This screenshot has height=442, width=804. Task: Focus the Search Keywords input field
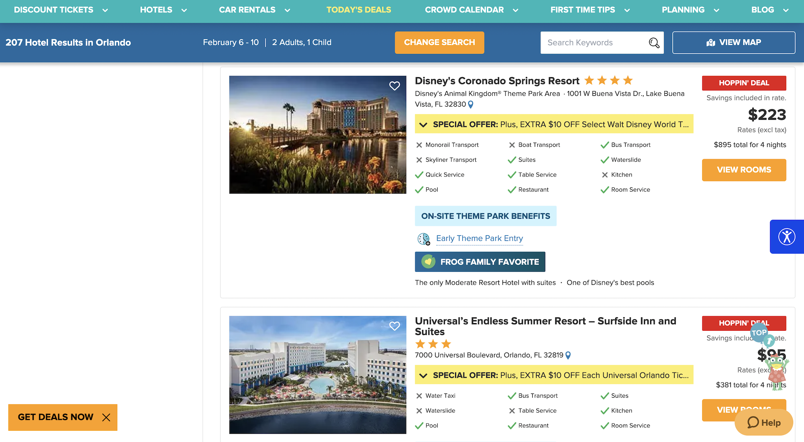point(595,43)
